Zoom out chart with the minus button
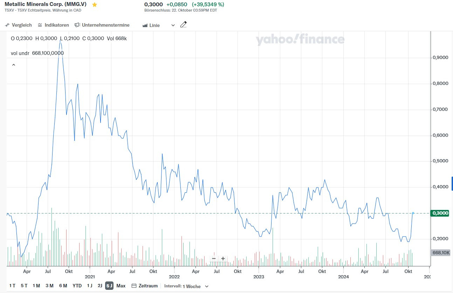 tap(214, 259)
